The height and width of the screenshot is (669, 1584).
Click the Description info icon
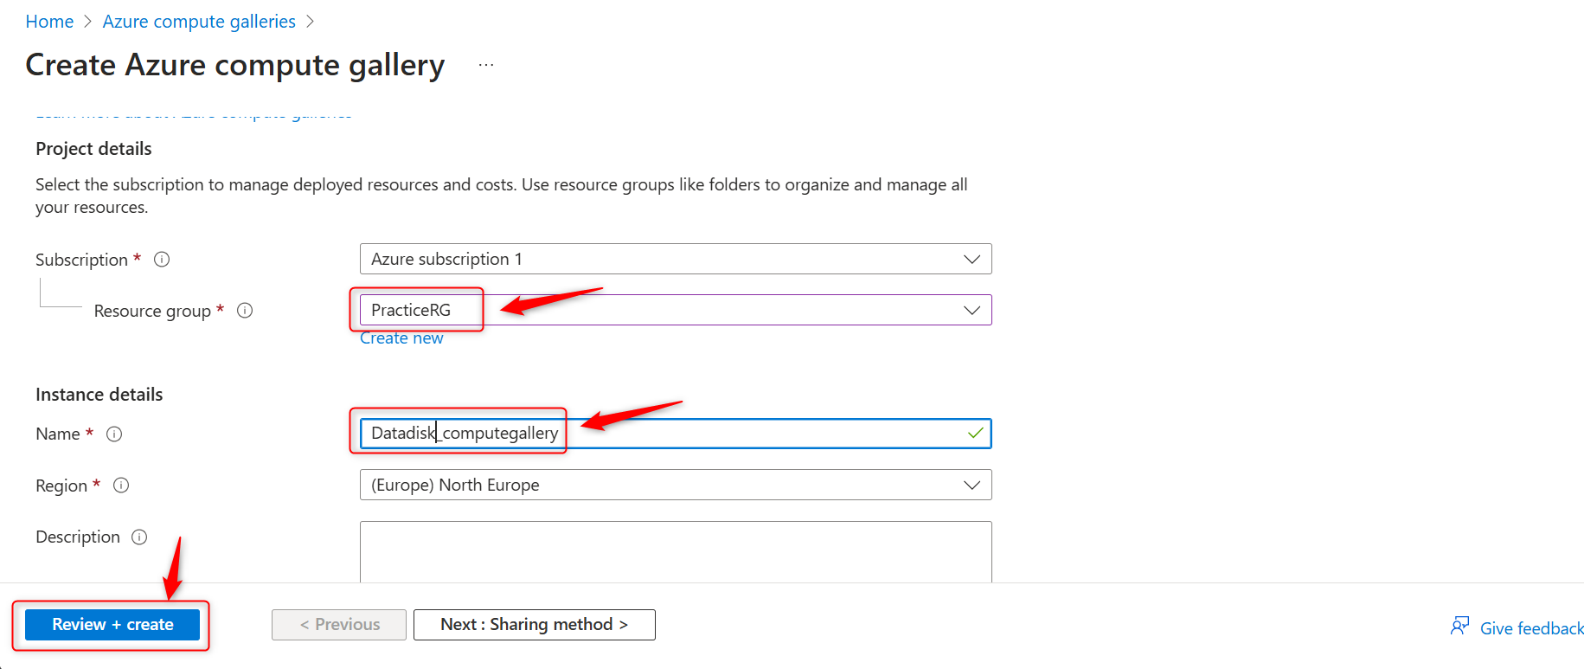pos(139,537)
